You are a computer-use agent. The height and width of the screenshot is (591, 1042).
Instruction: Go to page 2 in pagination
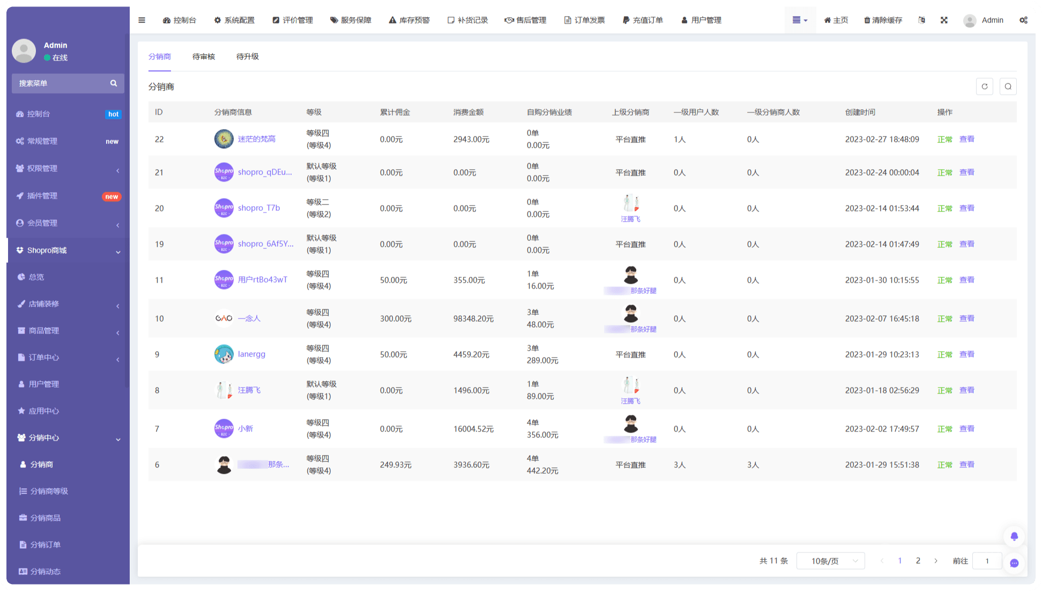click(918, 561)
